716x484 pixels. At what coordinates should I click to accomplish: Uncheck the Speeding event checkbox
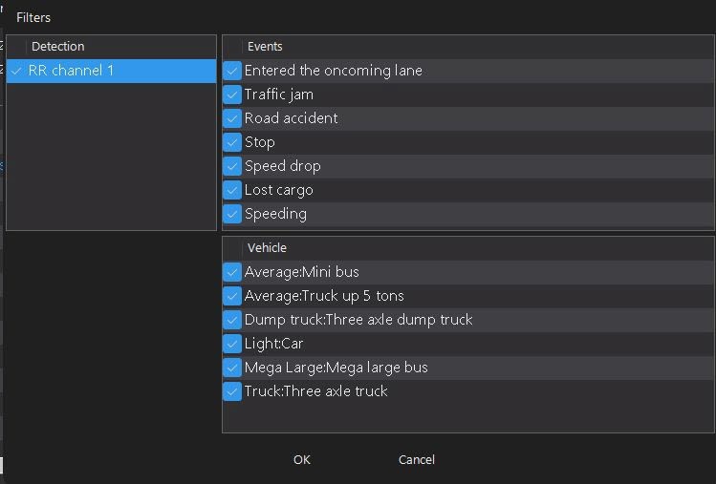tap(232, 214)
